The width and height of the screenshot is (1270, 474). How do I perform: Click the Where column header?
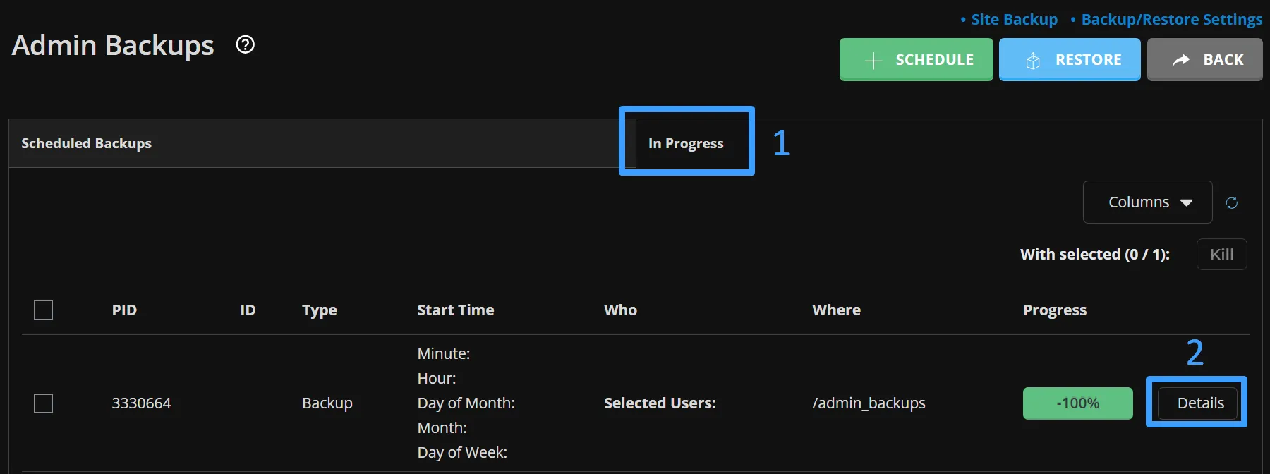click(x=836, y=310)
